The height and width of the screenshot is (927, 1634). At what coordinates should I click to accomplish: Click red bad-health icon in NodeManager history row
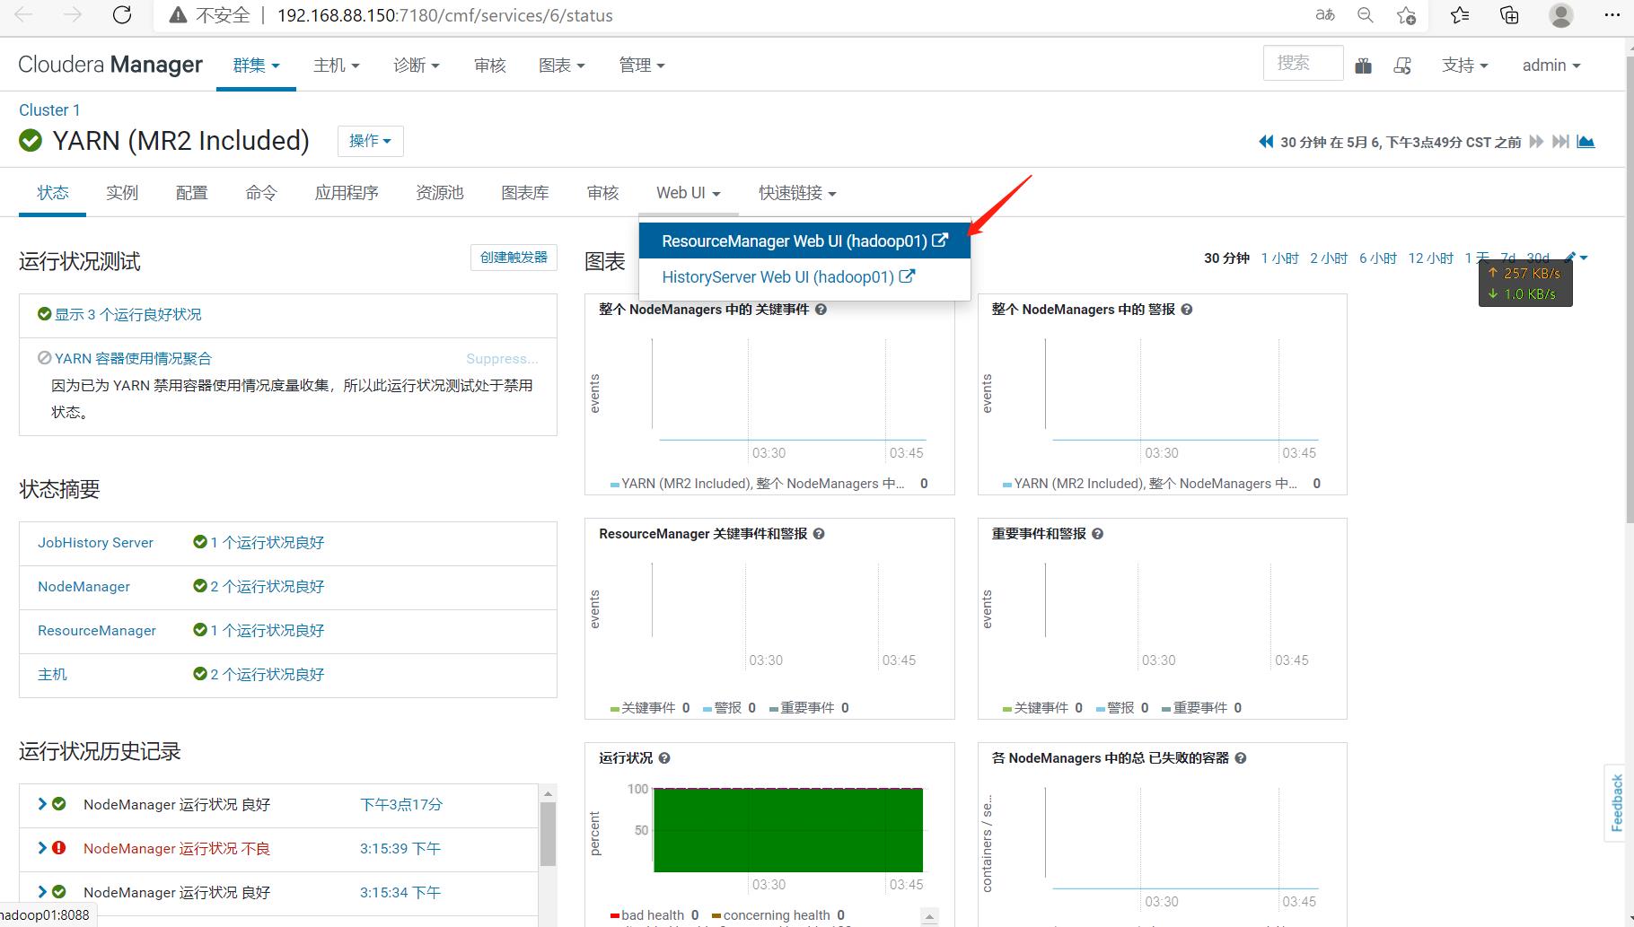click(x=58, y=848)
